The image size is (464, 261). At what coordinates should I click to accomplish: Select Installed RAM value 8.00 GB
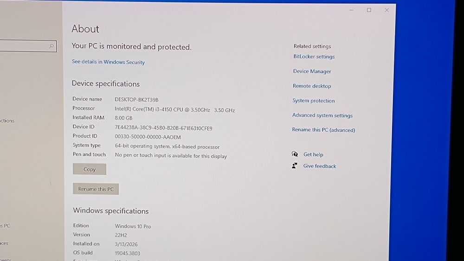click(124, 118)
